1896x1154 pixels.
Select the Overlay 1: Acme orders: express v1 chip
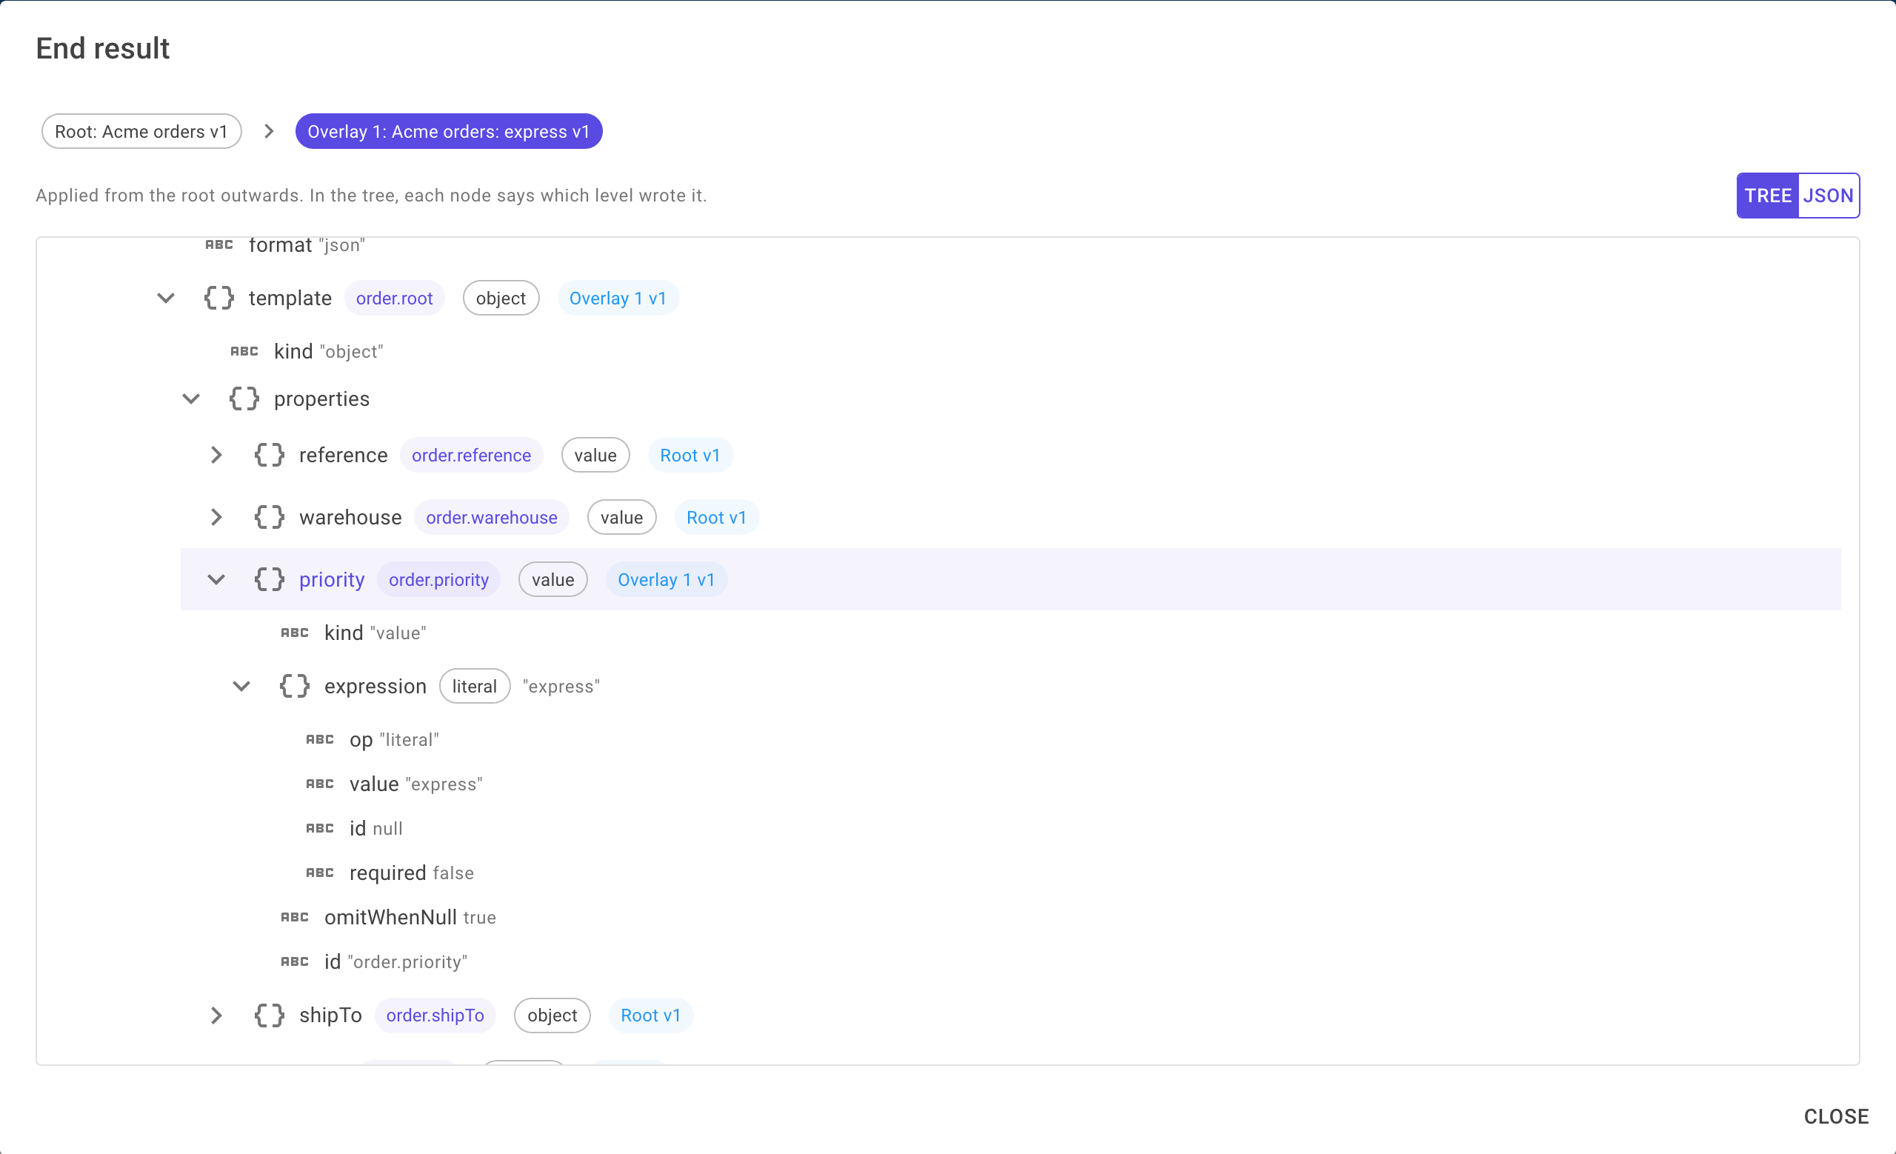coord(449,132)
